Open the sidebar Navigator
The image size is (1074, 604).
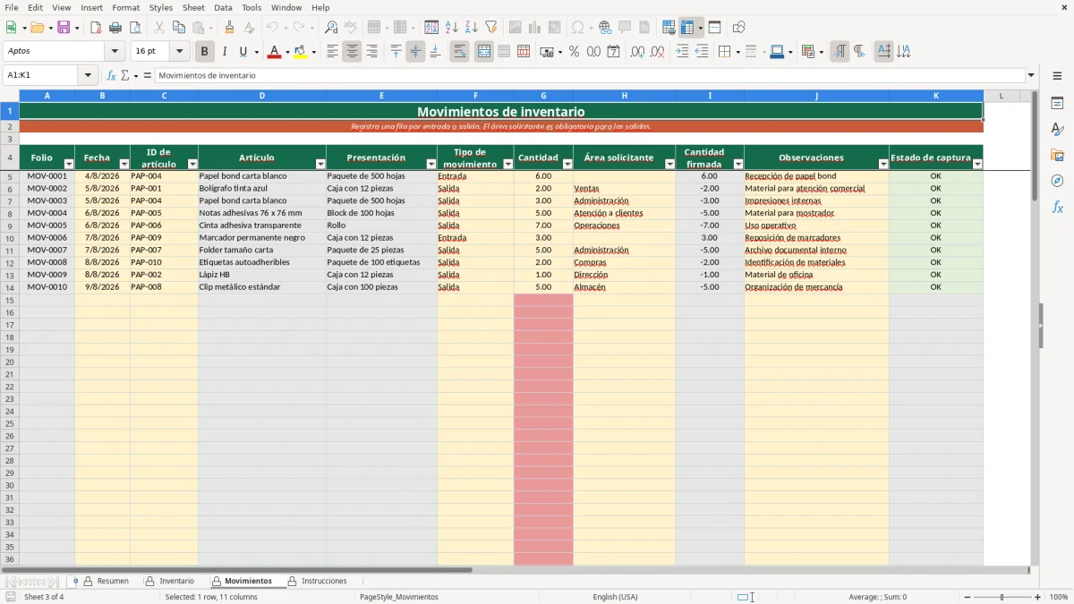point(1057,181)
